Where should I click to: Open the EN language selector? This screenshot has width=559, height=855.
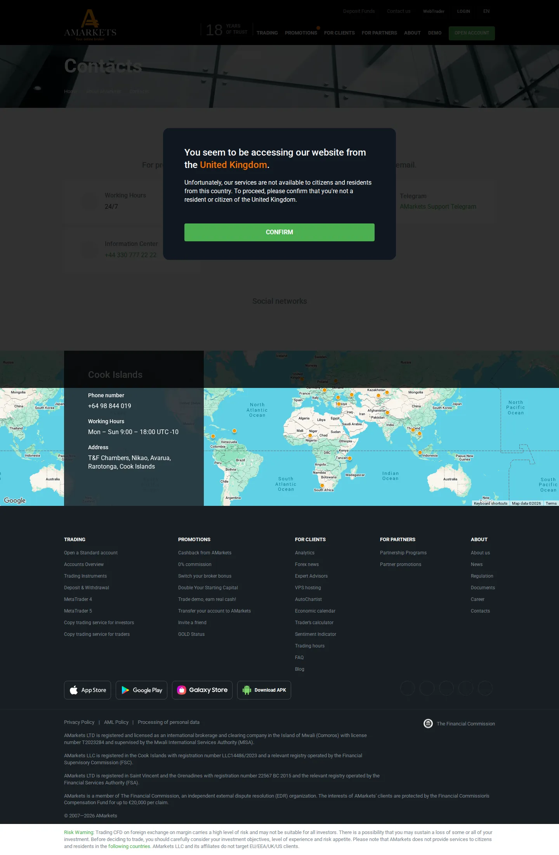[486, 11]
